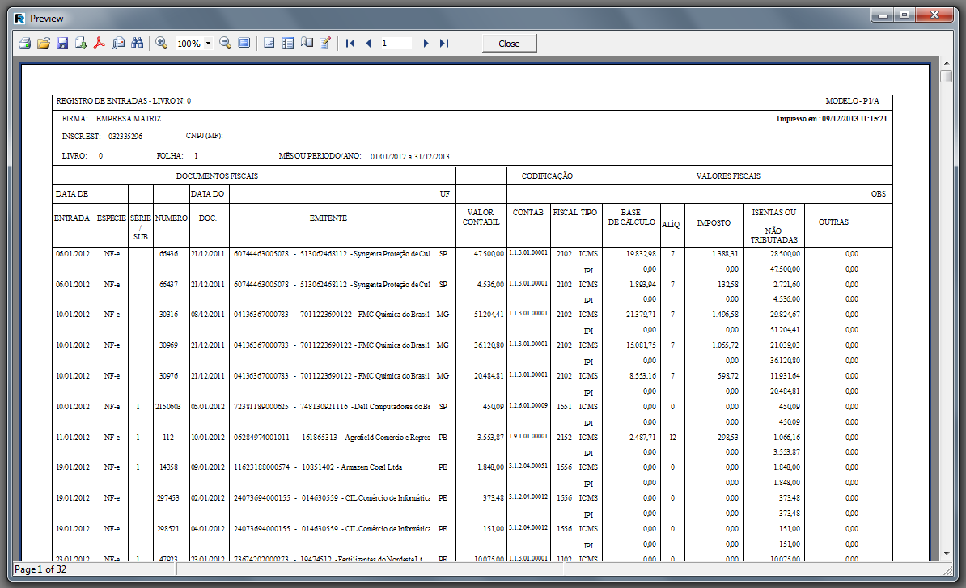Click document number 66436

pyautogui.click(x=168, y=254)
